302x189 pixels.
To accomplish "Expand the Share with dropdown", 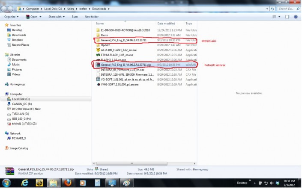I will pos(57,17).
